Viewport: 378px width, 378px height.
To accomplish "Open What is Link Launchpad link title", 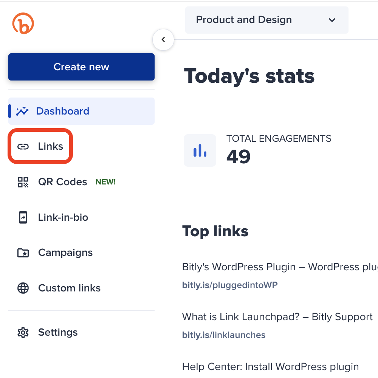I will [x=277, y=317].
